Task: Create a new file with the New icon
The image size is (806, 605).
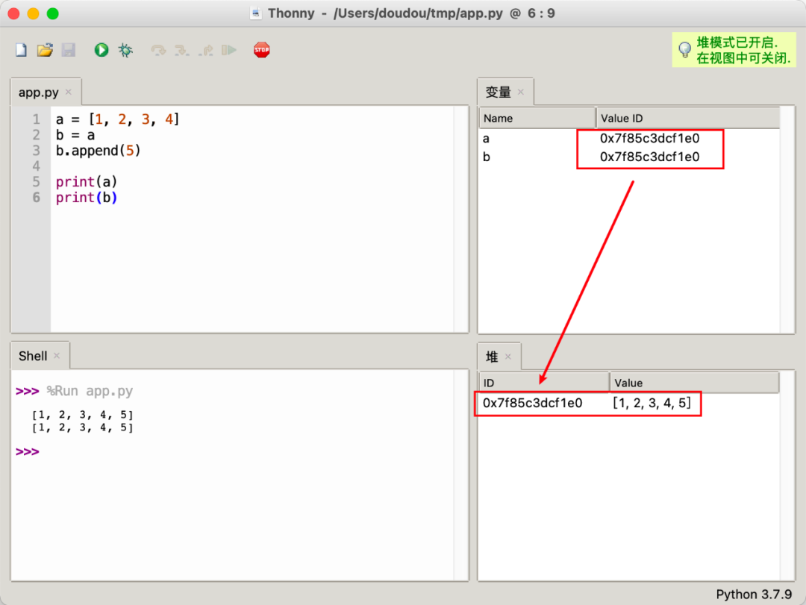Action: pos(21,49)
